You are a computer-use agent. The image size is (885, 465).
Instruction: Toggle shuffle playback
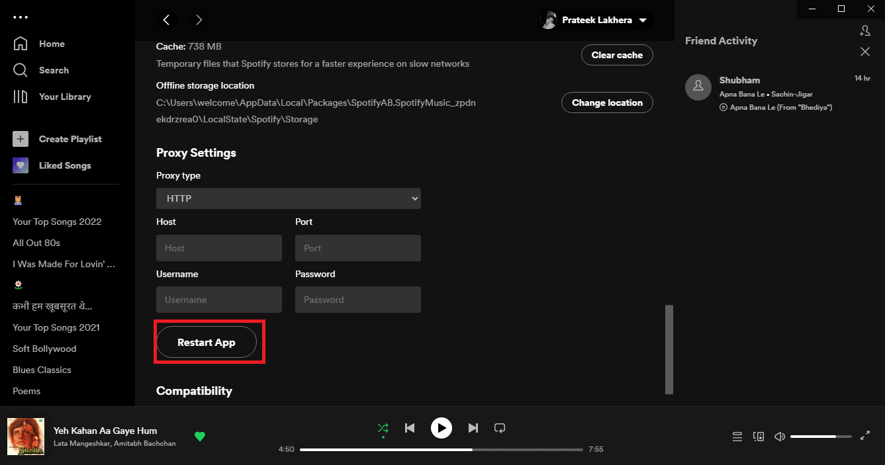383,428
